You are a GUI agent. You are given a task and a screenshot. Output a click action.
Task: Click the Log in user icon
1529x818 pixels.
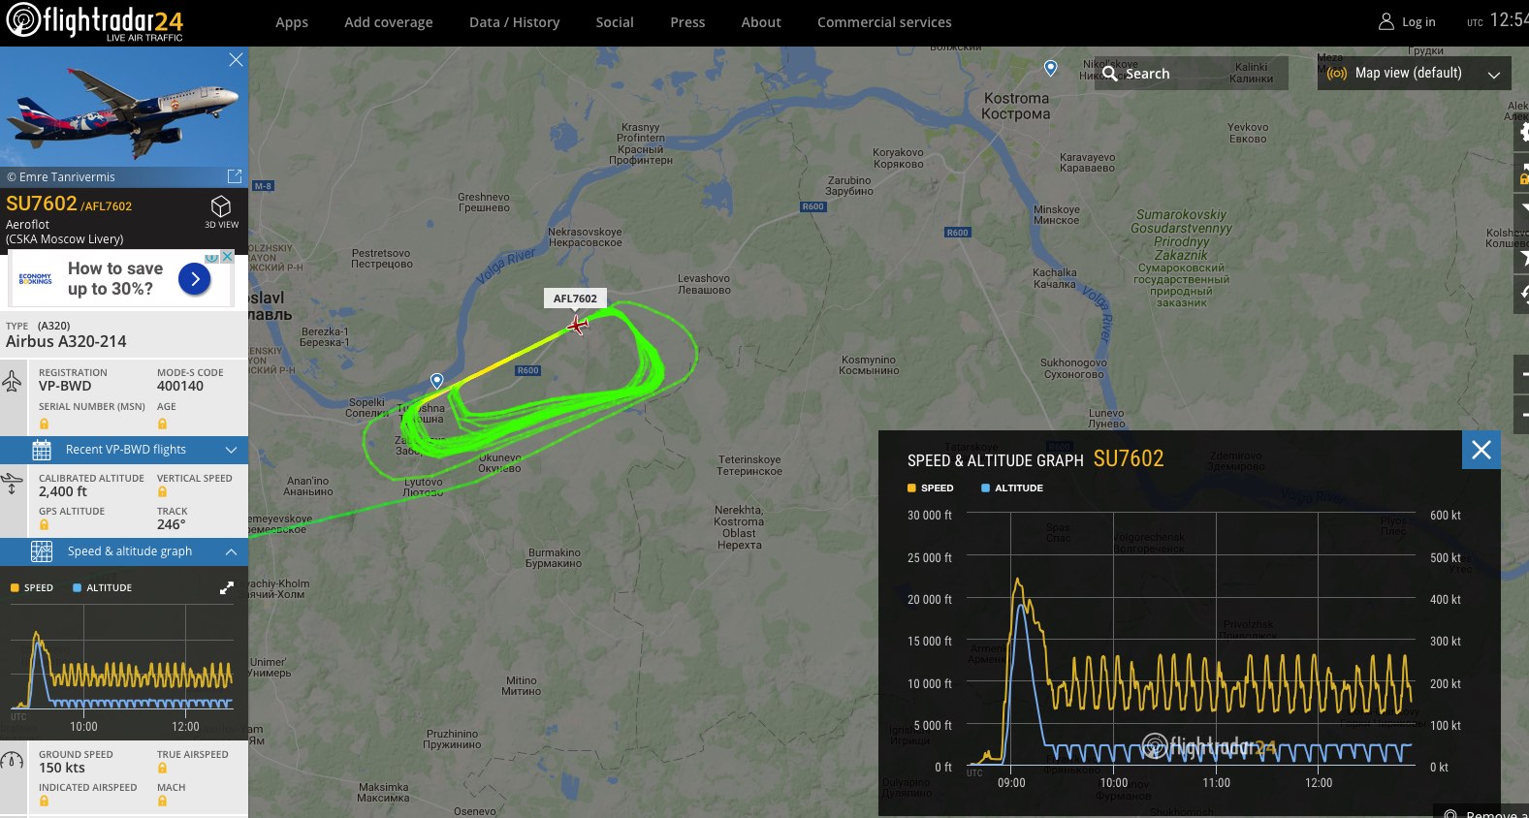pos(1386,21)
